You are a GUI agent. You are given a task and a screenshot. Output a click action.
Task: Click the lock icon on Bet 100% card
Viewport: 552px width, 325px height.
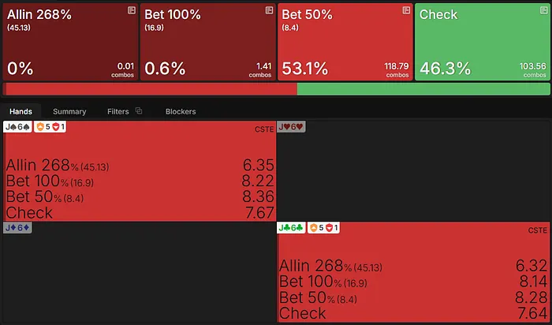click(269, 10)
